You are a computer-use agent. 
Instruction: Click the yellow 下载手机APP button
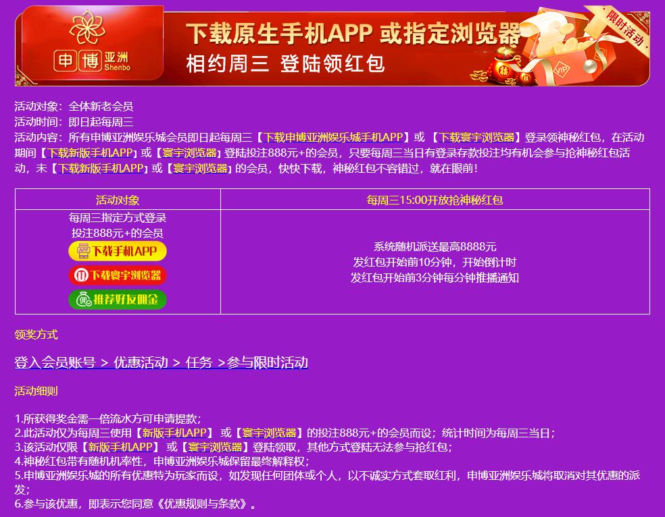[118, 252]
